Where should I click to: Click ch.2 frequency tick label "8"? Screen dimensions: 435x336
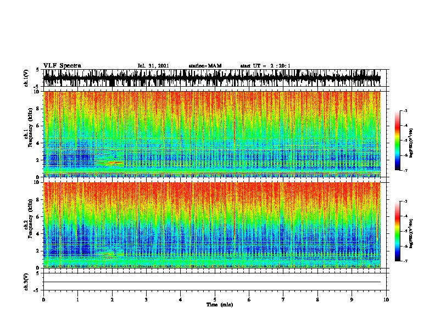coord(38,200)
